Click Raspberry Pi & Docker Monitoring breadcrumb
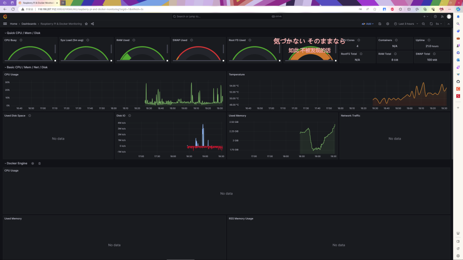This screenshot has height=260, width=463. click(x=61, y=24)
